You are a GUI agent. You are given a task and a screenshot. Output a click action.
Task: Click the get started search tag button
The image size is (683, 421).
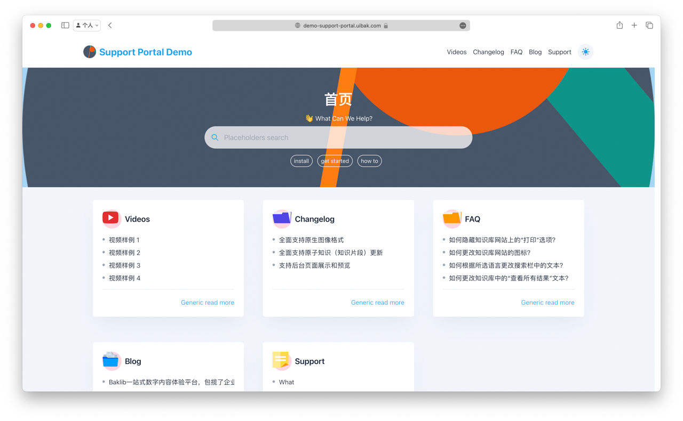click(x=335, y=160)
